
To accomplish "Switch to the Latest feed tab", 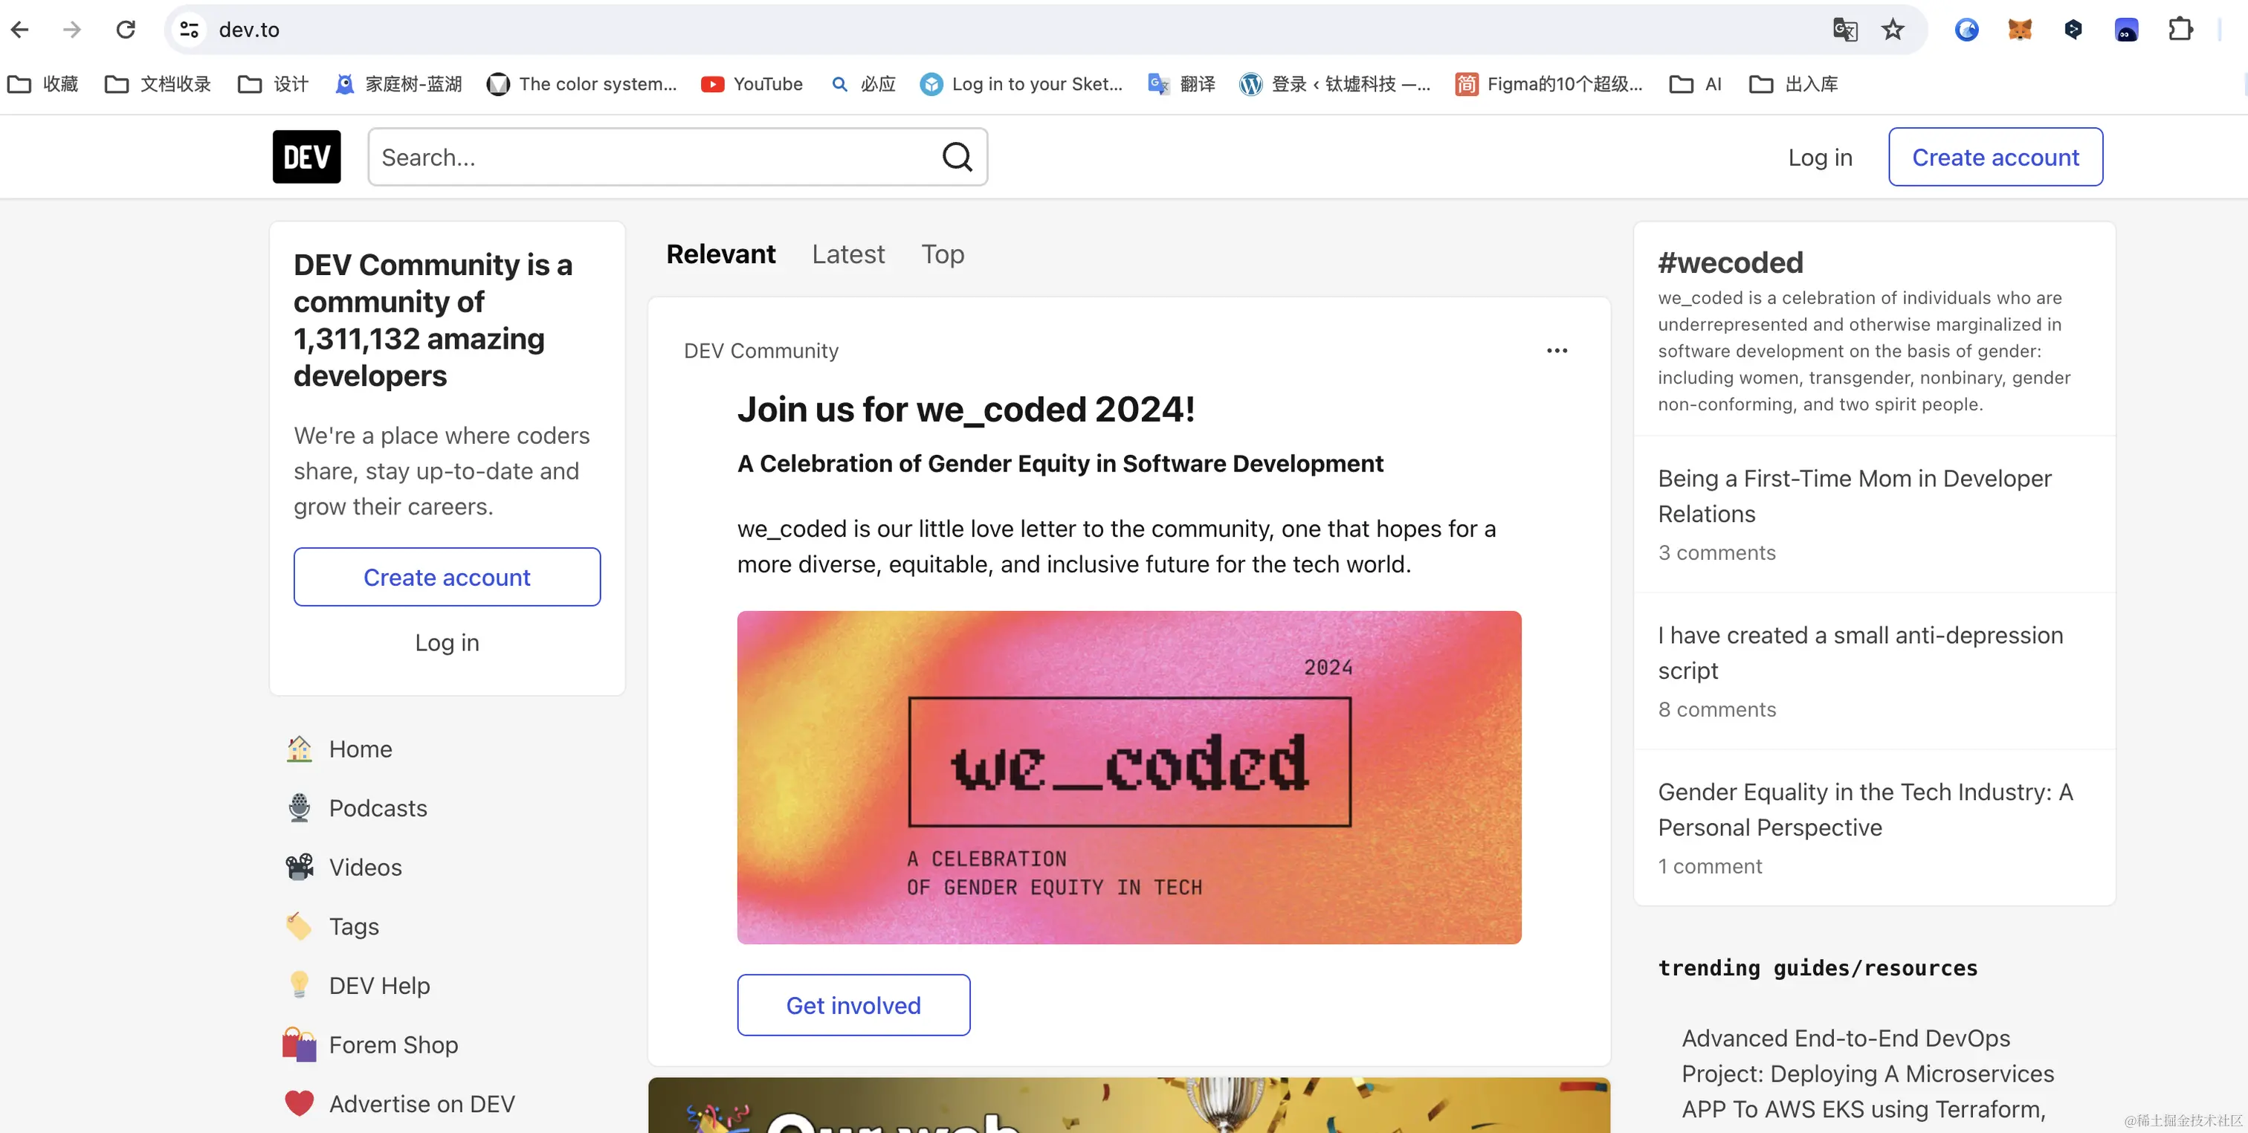I will coord(847,254).
